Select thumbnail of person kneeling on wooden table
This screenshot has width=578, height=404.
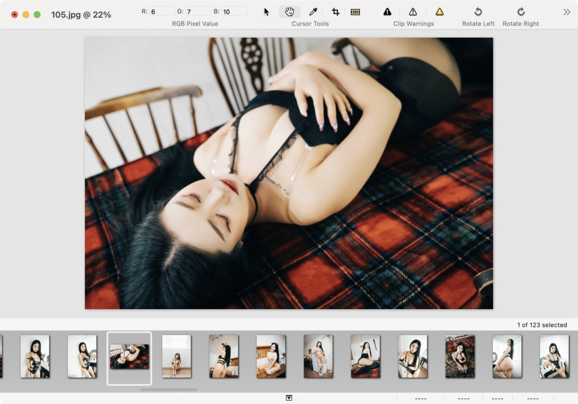tap(271, 356)
